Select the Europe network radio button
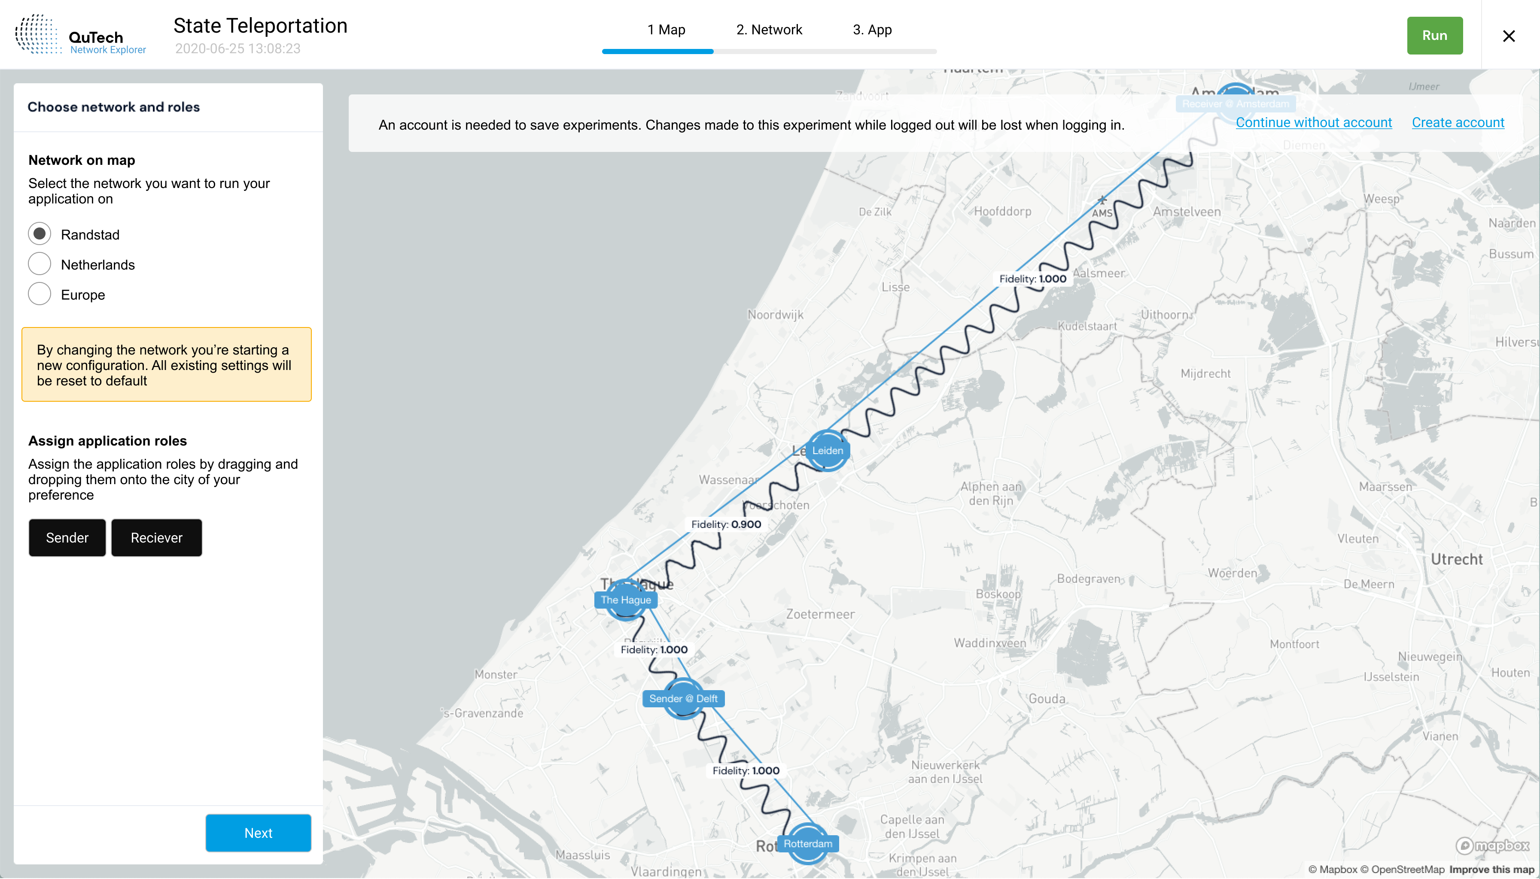 [x=40, y=294]
